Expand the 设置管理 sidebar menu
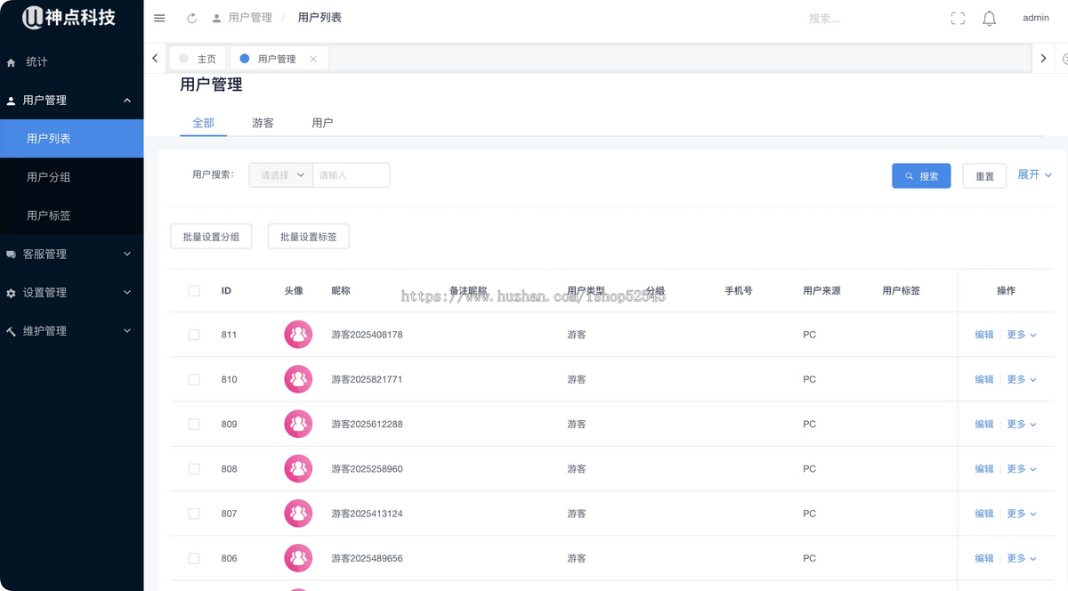 [71, 292]
